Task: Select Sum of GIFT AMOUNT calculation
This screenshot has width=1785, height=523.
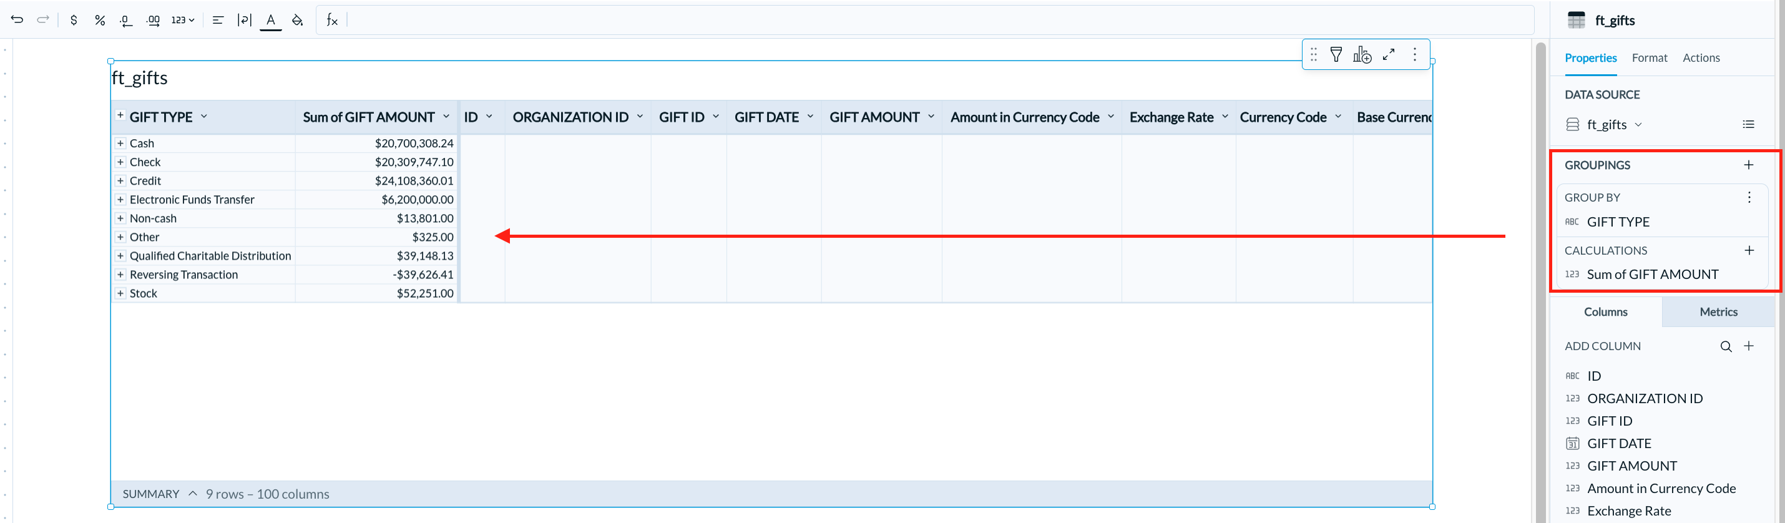Action: pos(1653,275)
